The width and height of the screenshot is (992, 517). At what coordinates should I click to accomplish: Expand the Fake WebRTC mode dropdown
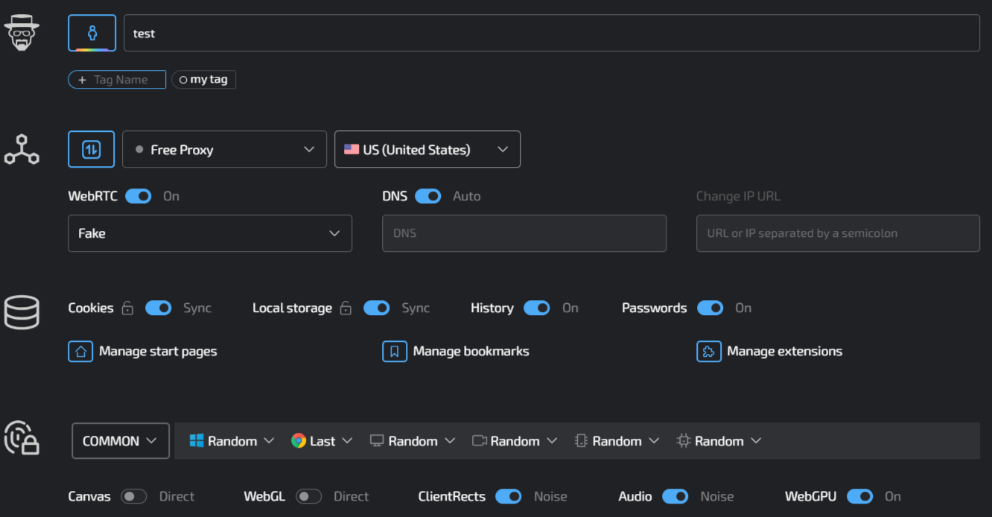point(210,233)
